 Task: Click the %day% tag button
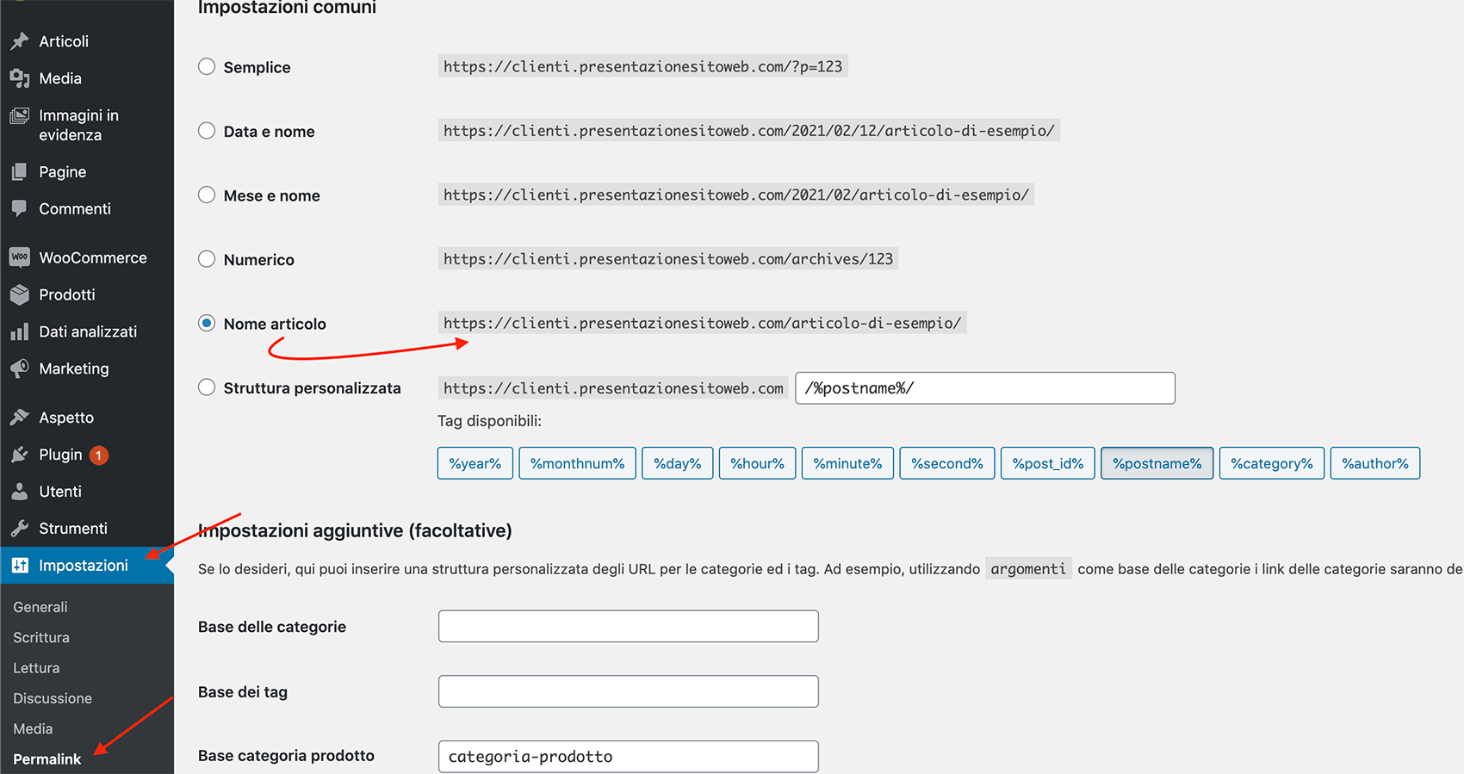pyautogui.click(x=678, y=463)
